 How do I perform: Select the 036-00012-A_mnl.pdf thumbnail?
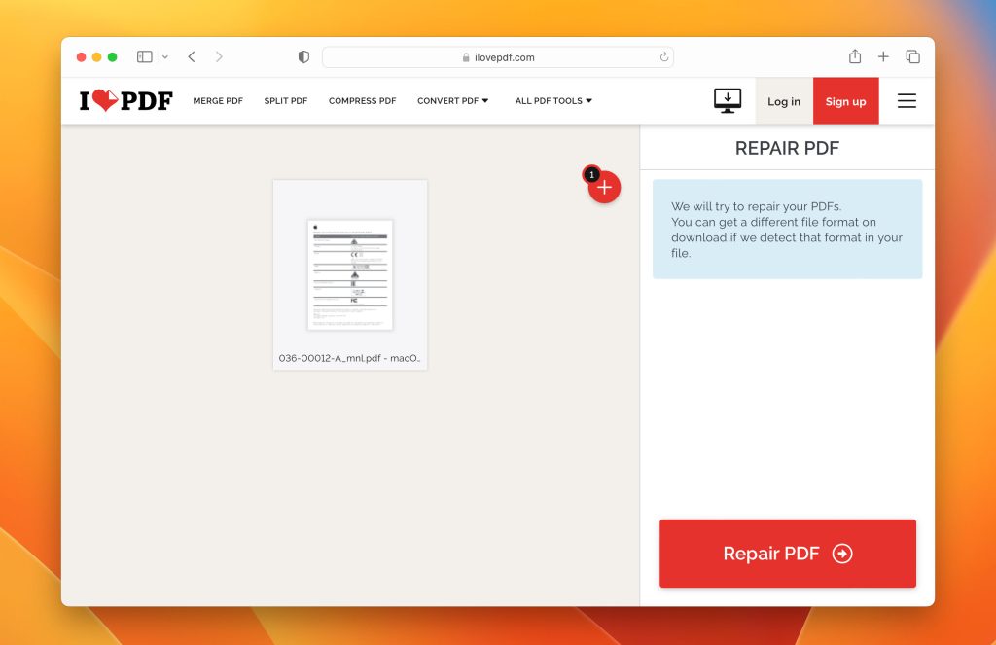pos(350,274)
